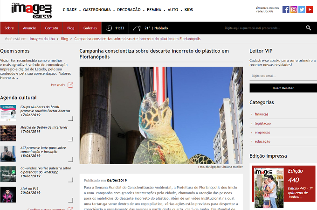Click the Quero Receber! button
This screenshot has height=210, width=317.
pyautogui.click(x=283, y=88)
